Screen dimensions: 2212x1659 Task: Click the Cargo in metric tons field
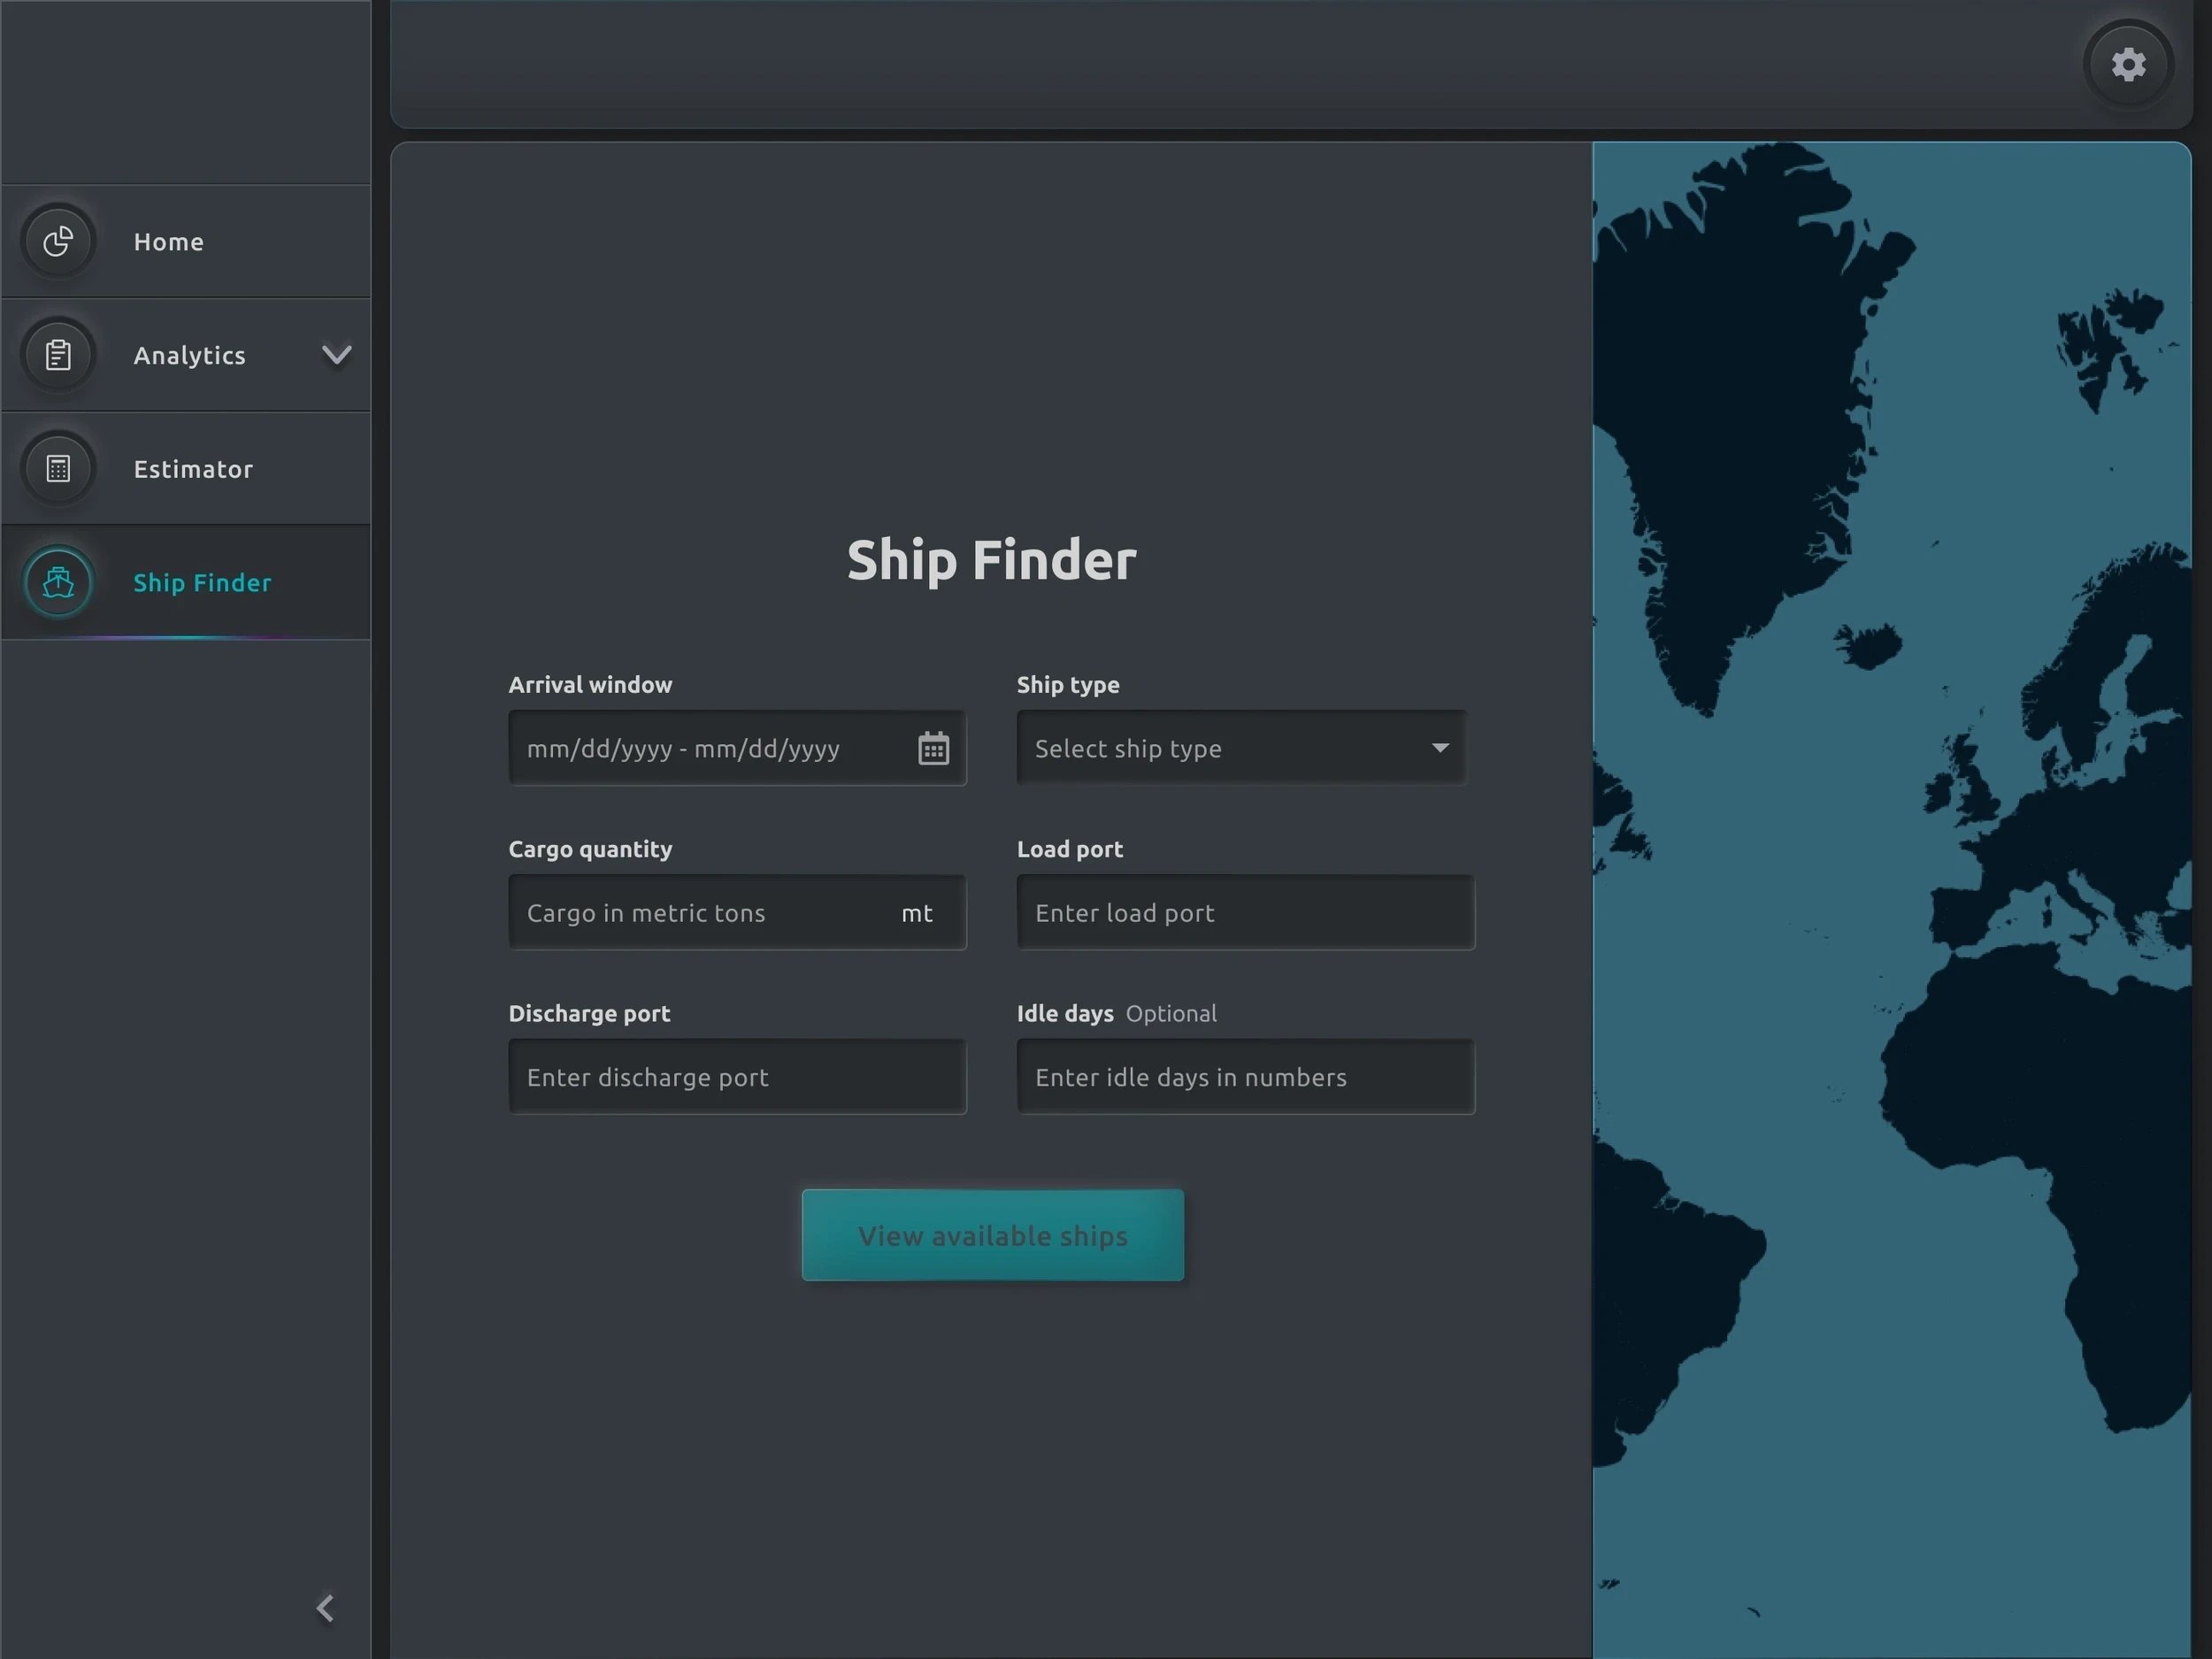click(x=700, y=913)
